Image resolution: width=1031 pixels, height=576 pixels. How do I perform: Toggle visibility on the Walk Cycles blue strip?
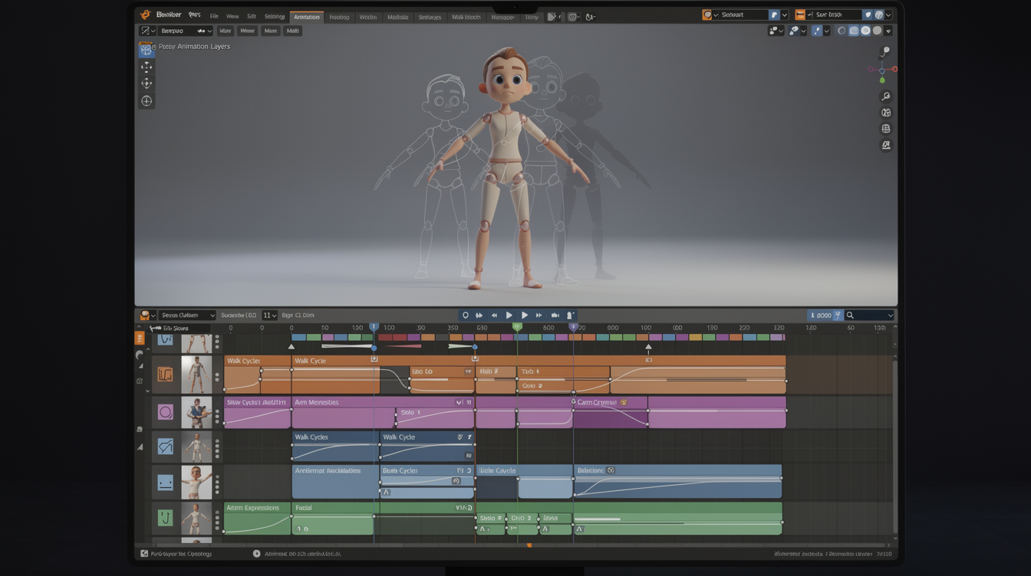coord(461,437)
